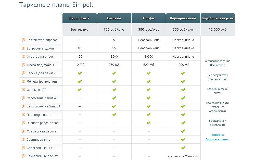Click the Логика (ветвления) feature label
This screenshot has height=160, width=255.
tap(42, 82)
